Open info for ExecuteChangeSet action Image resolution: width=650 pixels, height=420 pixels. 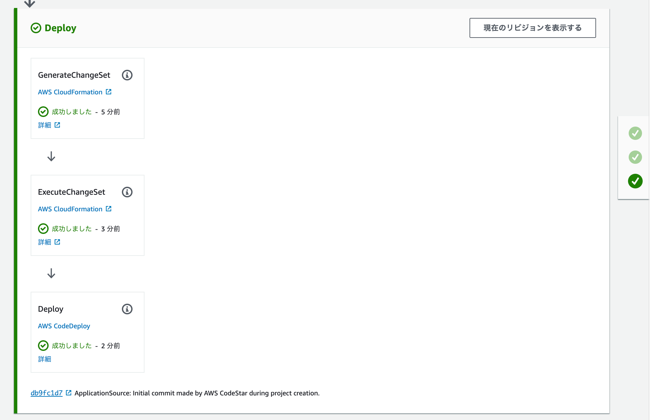click(127, 192)
